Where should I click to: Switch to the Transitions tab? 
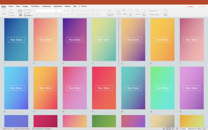click(35, 6)
